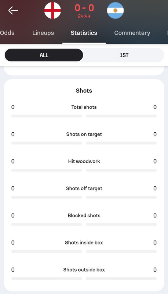Open the Odds tab
The width and height of the screenshot is (168, 294).
point(7,33)
